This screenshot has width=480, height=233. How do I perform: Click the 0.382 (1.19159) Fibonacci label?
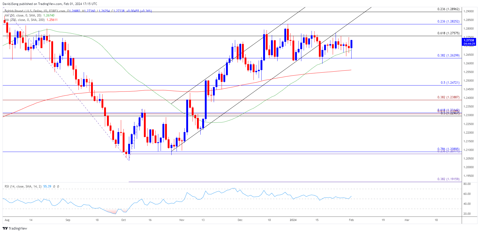pyautogui.click(x=448, y=179)
